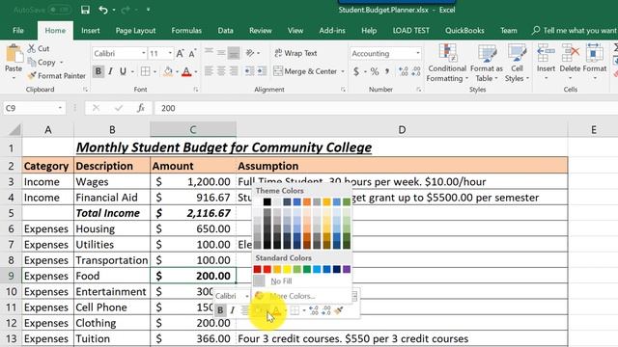Click the Cut scissors icon

click(x=32, y=48)
